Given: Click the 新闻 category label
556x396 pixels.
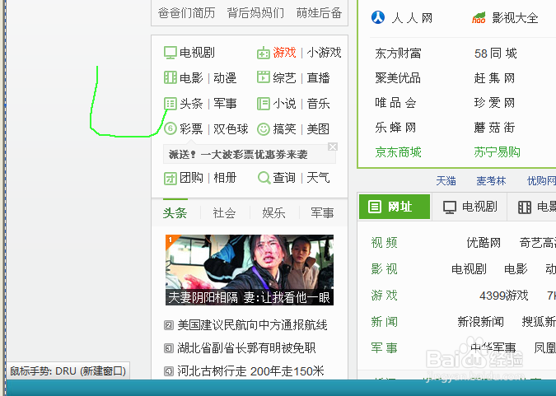Looking at the screenshot, I should click(385, 322).
